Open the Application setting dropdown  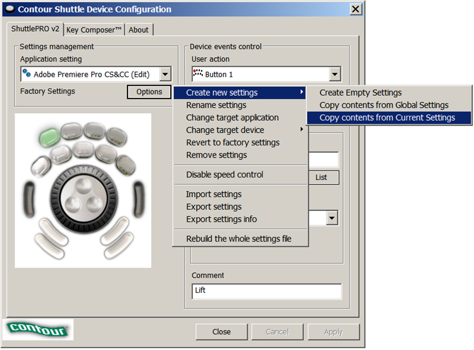pos(165,74)
